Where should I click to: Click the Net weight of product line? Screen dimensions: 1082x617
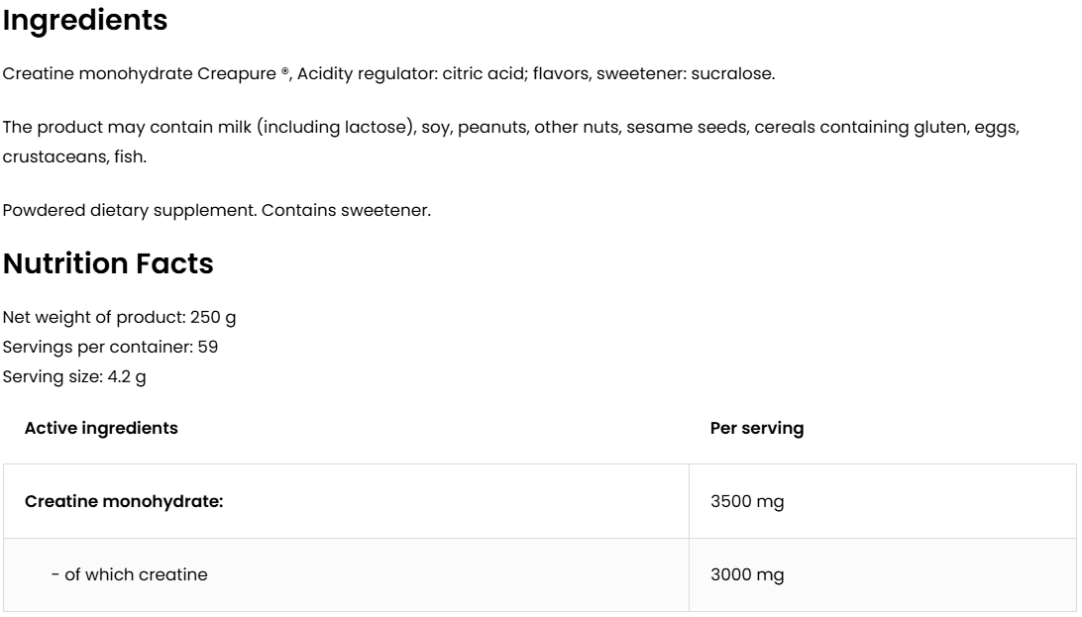click(119, 318)
